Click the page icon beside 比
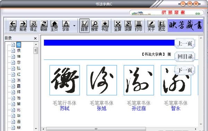This screenshot has width=208, height=131. 13,110
